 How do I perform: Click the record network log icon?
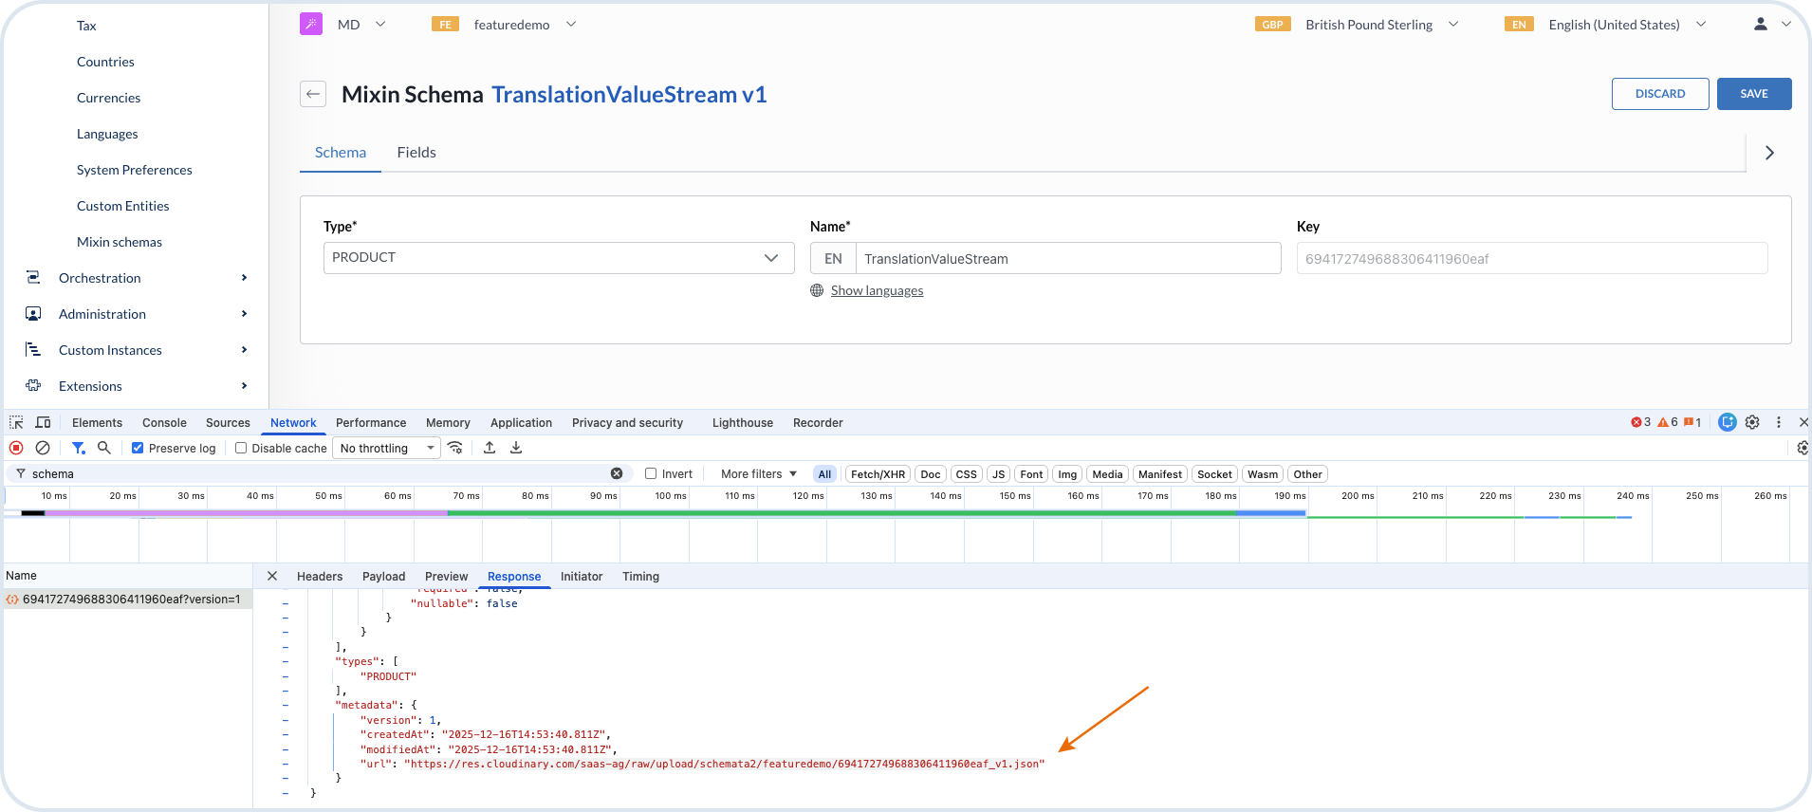[16, 448]
